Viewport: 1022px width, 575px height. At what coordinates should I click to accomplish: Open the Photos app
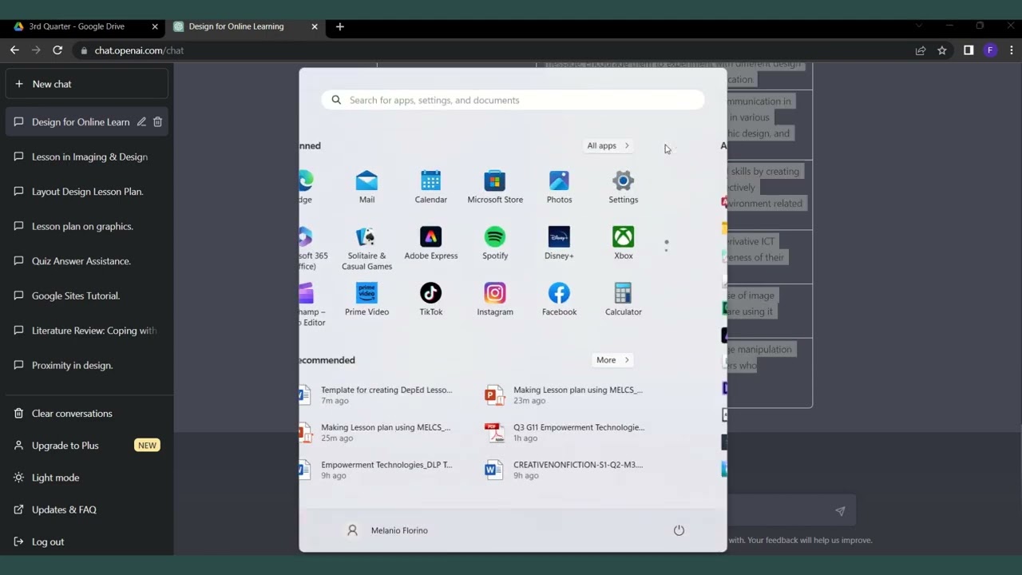pyautogui.click(x=559, y=187)
